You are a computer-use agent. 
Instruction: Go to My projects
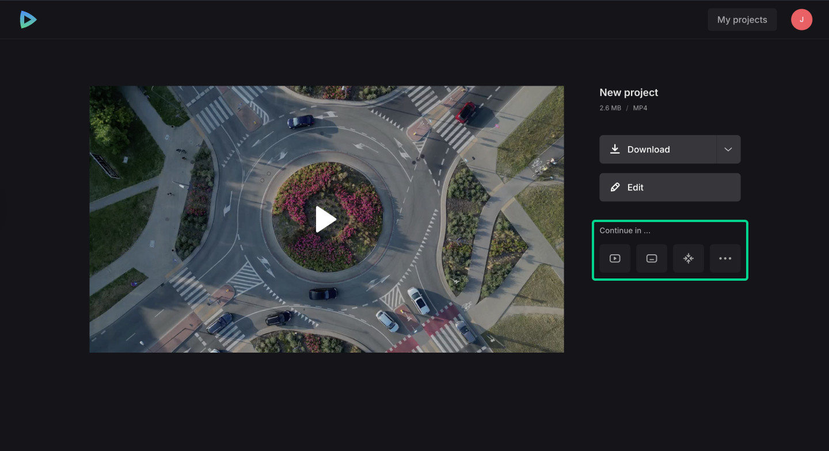(x=741, y=20)
